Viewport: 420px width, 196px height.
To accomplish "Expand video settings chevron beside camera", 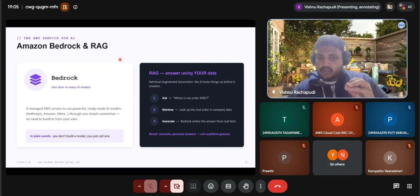I will point(165,186).
